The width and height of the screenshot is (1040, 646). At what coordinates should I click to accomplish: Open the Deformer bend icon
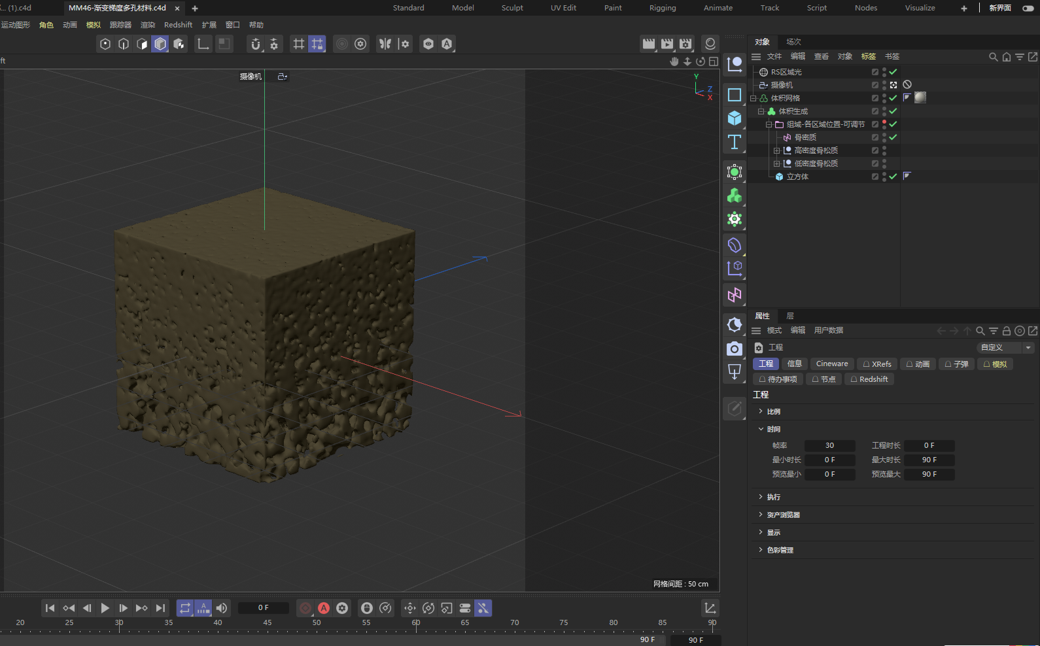[x=735, y=245]
